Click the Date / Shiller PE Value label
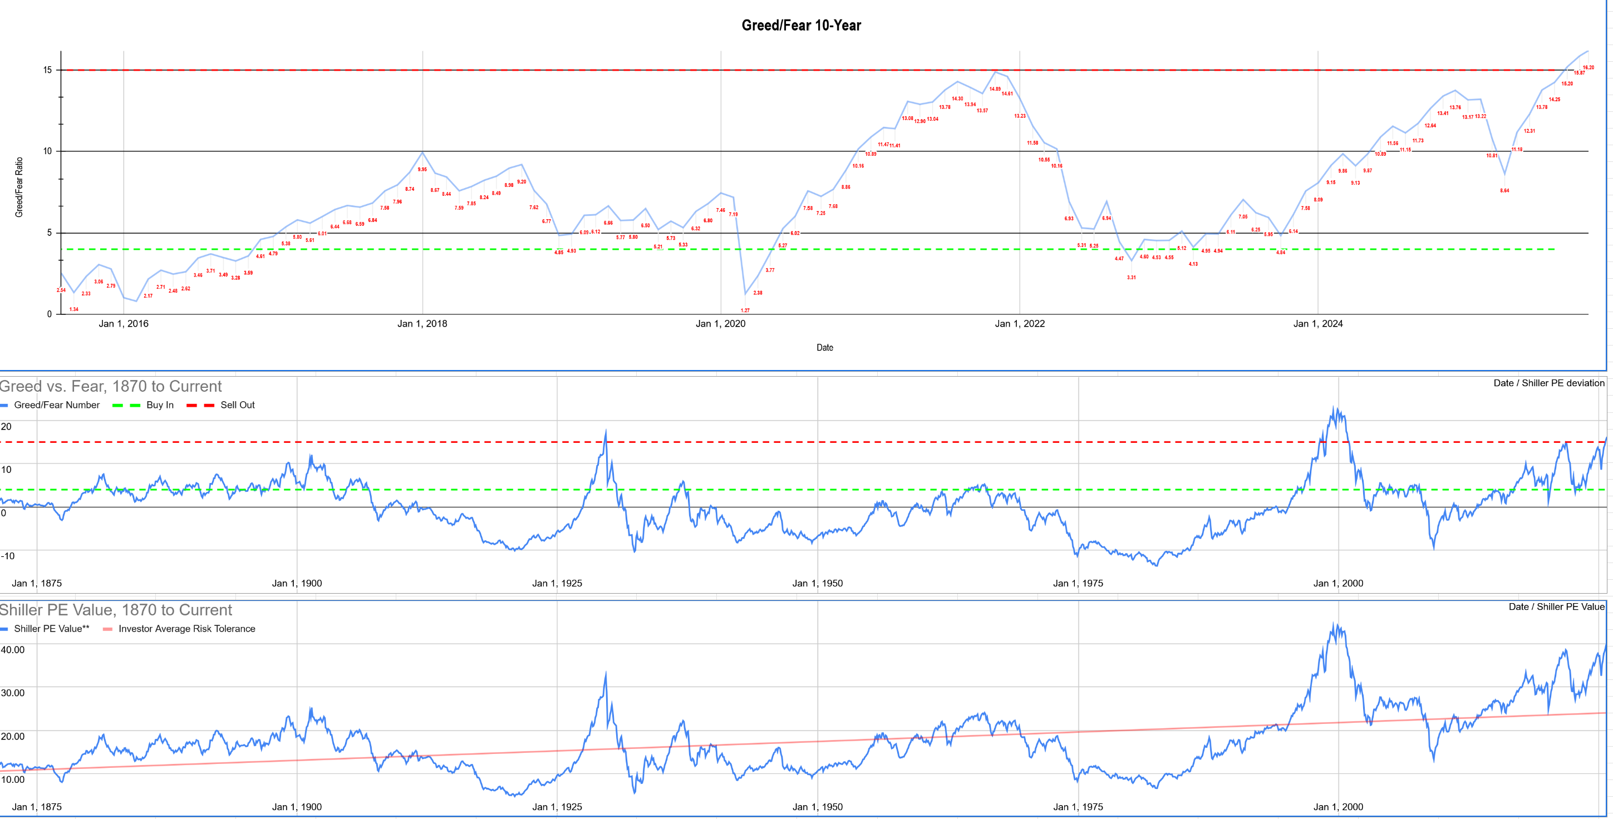This screenshot has width=1613, height=819. tap(1556, 606)
